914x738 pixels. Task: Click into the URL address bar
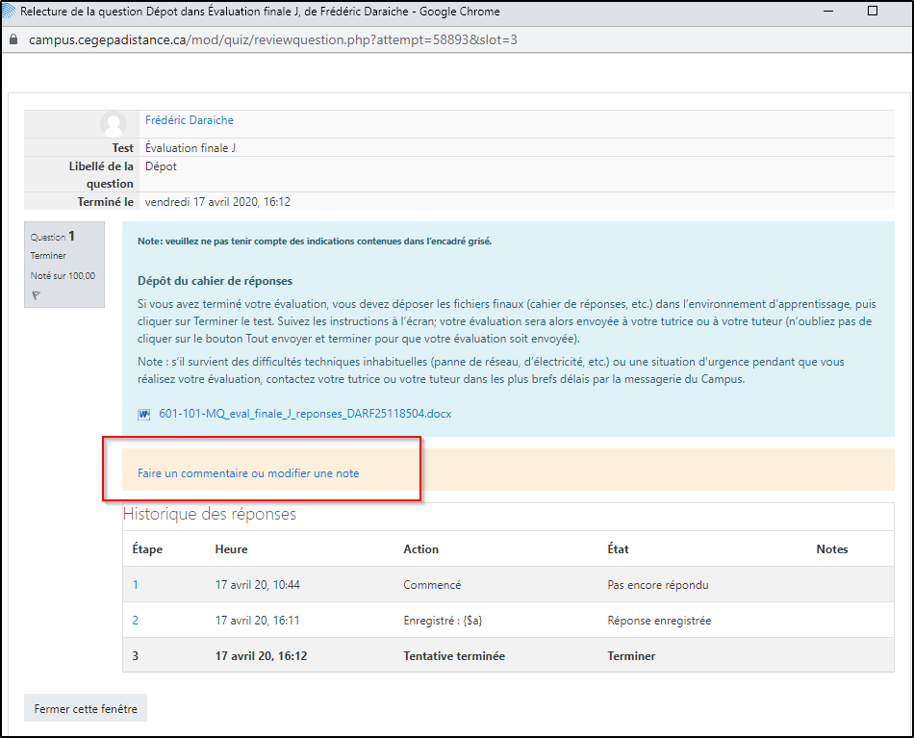point(385,40)
